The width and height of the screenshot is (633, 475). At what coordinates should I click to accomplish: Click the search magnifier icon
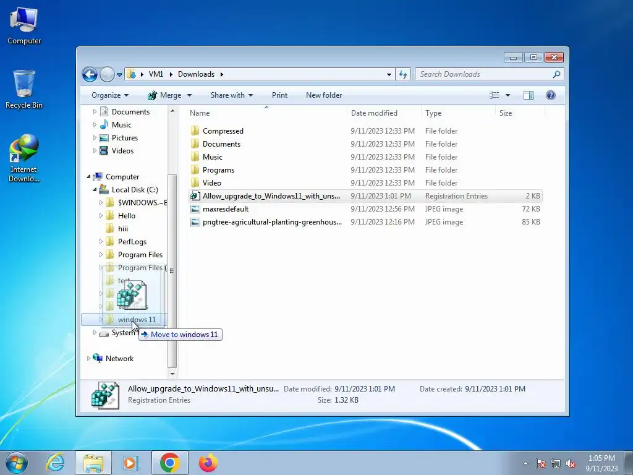[557, 74]
